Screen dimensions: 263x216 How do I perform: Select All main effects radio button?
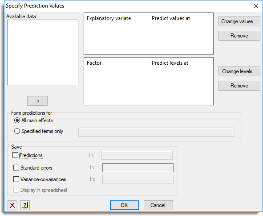[17, 120]
